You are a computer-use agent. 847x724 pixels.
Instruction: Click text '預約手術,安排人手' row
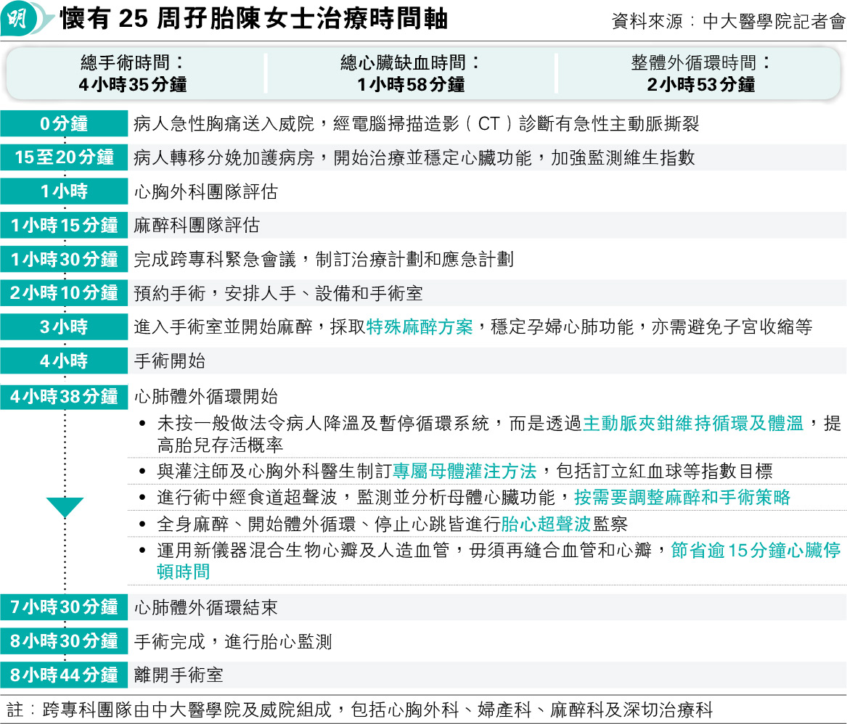(278, 293)
